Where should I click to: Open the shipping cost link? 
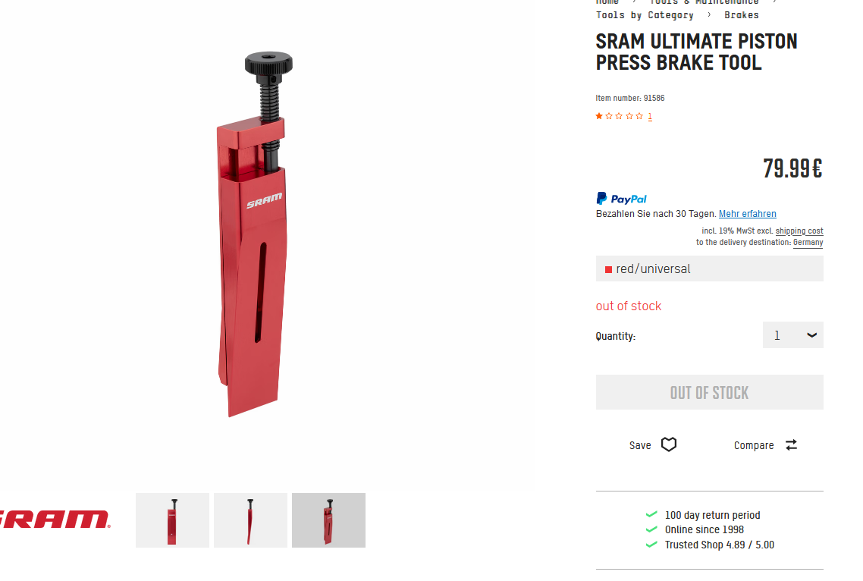(799, 231)
